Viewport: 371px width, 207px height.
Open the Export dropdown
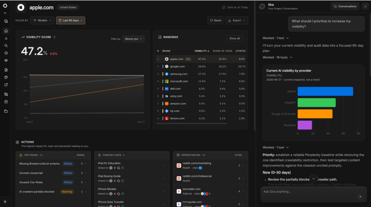click(x=237, y=20)
